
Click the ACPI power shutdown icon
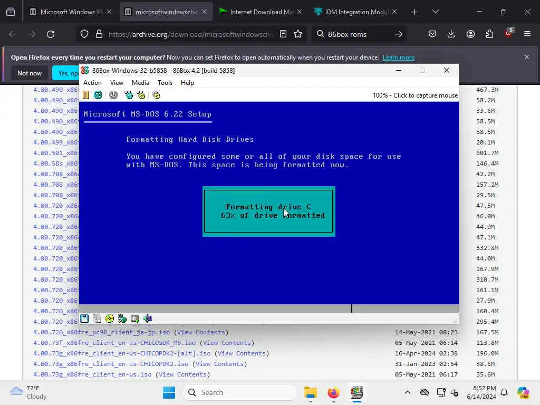pyautogui.click(x=113, y=95)
